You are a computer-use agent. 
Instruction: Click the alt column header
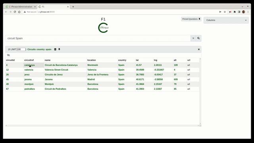(x=175, y=60)
